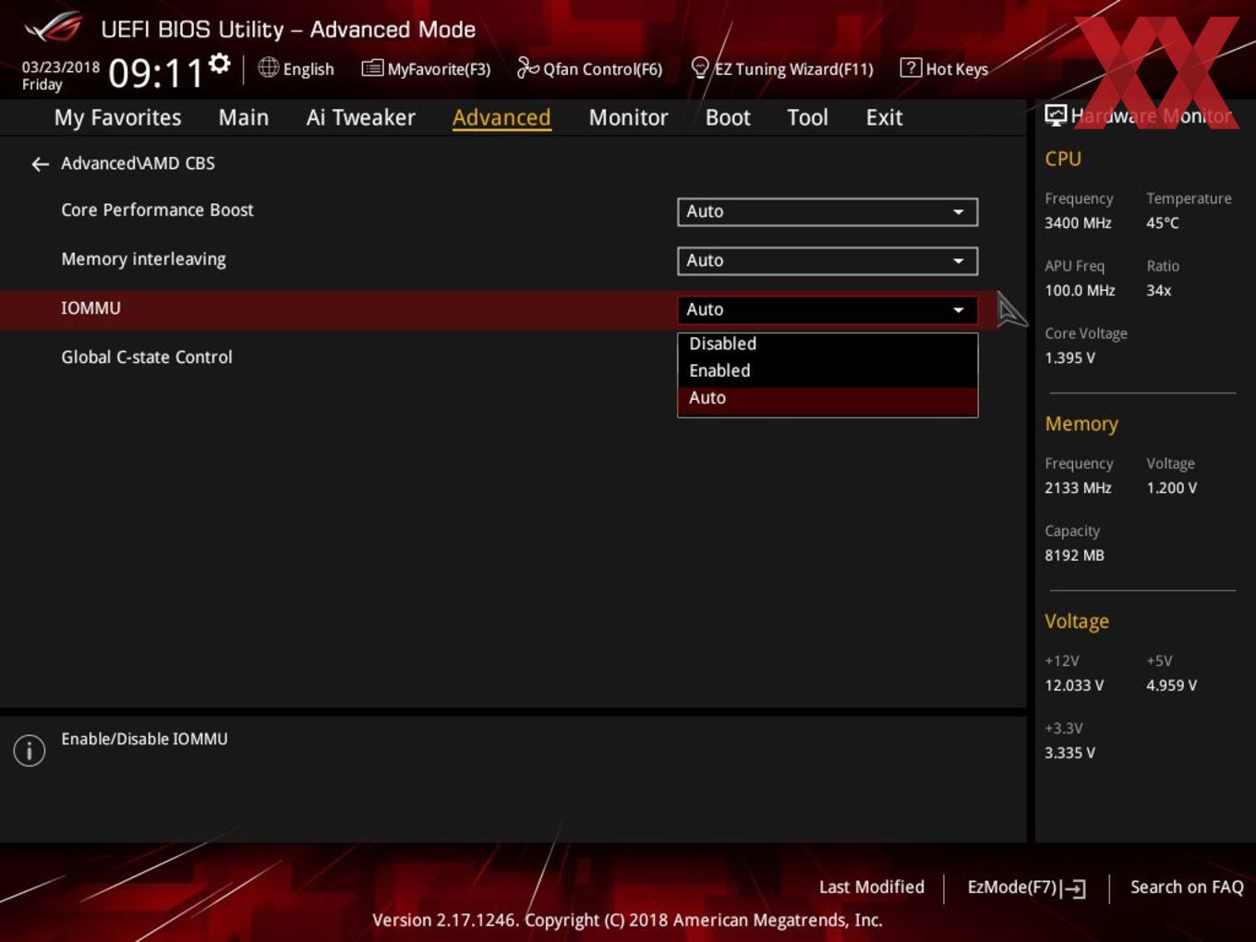Click the Qfan Control fan icon
The width and height of the screenshot is (1256, 942).
(x=527, y=67)
